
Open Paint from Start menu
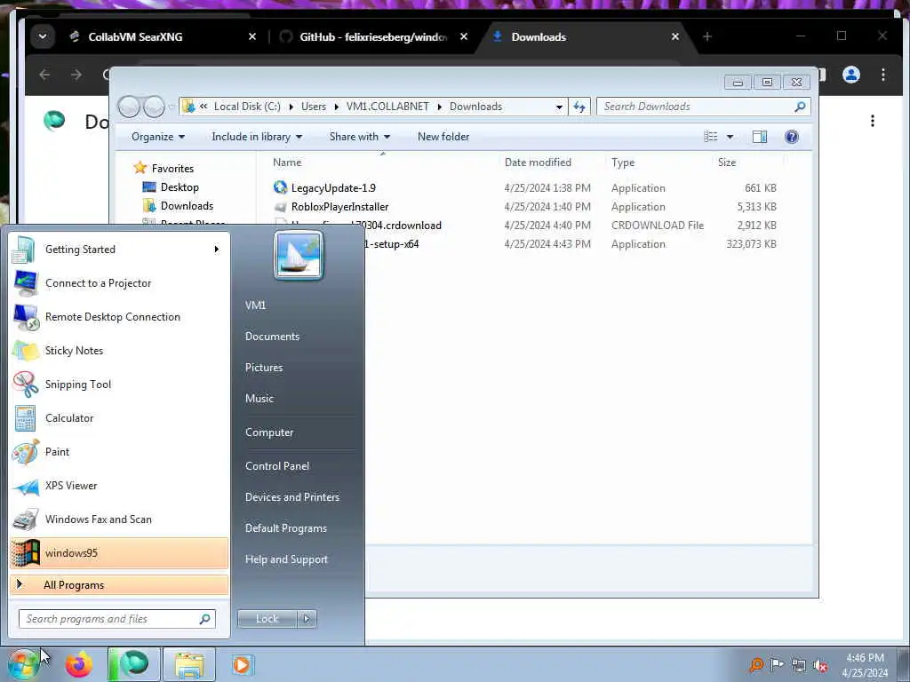pos(119,452)
